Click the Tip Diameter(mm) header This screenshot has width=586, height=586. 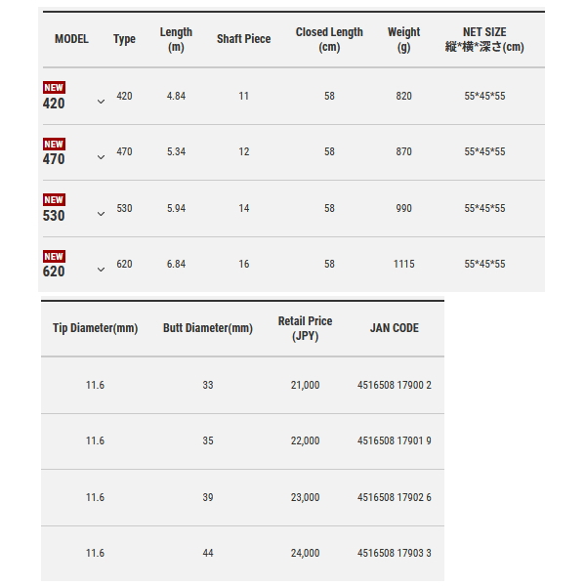[96, 328]
